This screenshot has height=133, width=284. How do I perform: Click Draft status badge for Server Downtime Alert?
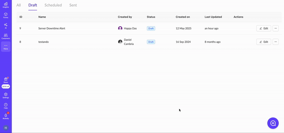tap(151, 28)
